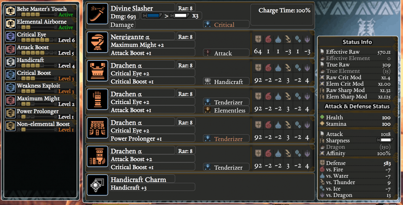Toggle the Behe Master's Touch Active status
This screenshot has height=205, width=403.
point(66,15)
